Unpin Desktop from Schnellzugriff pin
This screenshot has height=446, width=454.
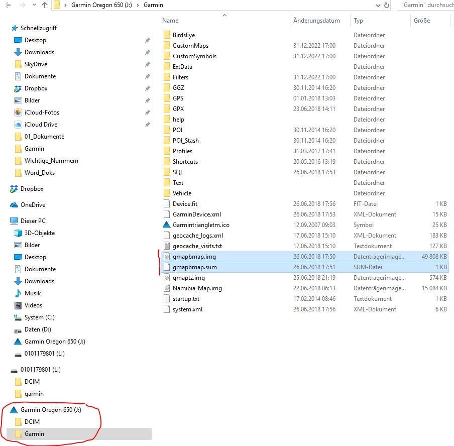(x=147, y=40)
